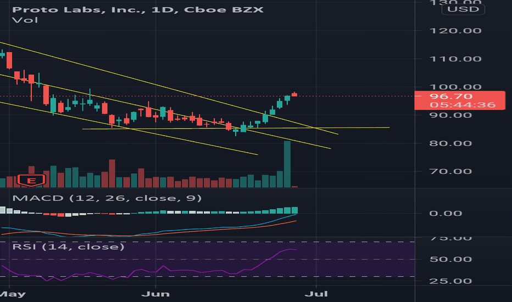Click the Jul date axis label
512x302 pixels.
click(316, 294)
